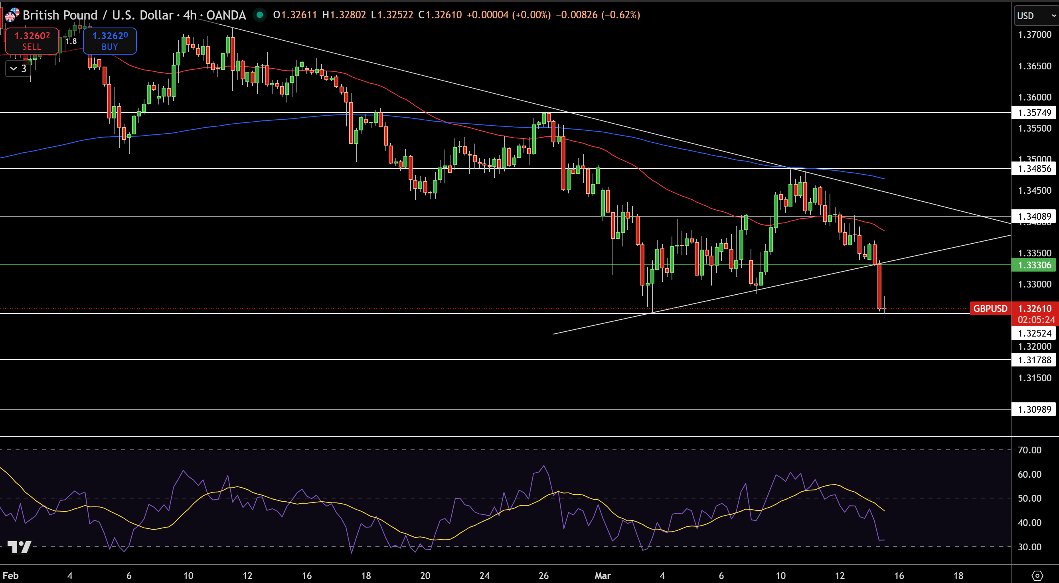Click the RSI 70.00 scale value
This screenshot has height=583, width=1059.
(x=1029, y=450)
